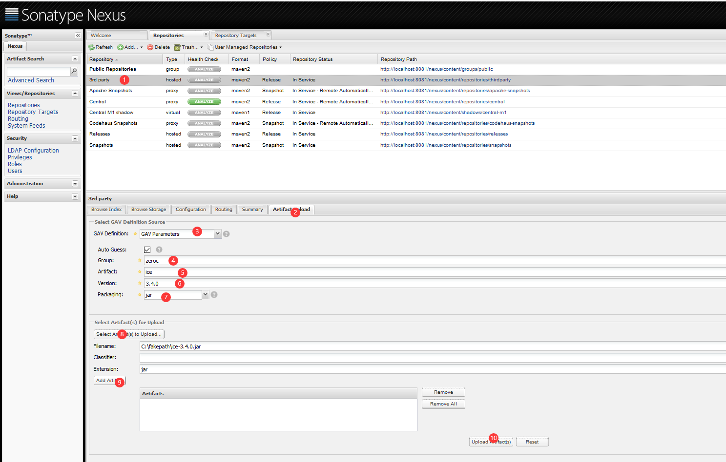This screenshot has width=726, height=462.
Task: Open the central repository path URL
Action: pos(442,102)
